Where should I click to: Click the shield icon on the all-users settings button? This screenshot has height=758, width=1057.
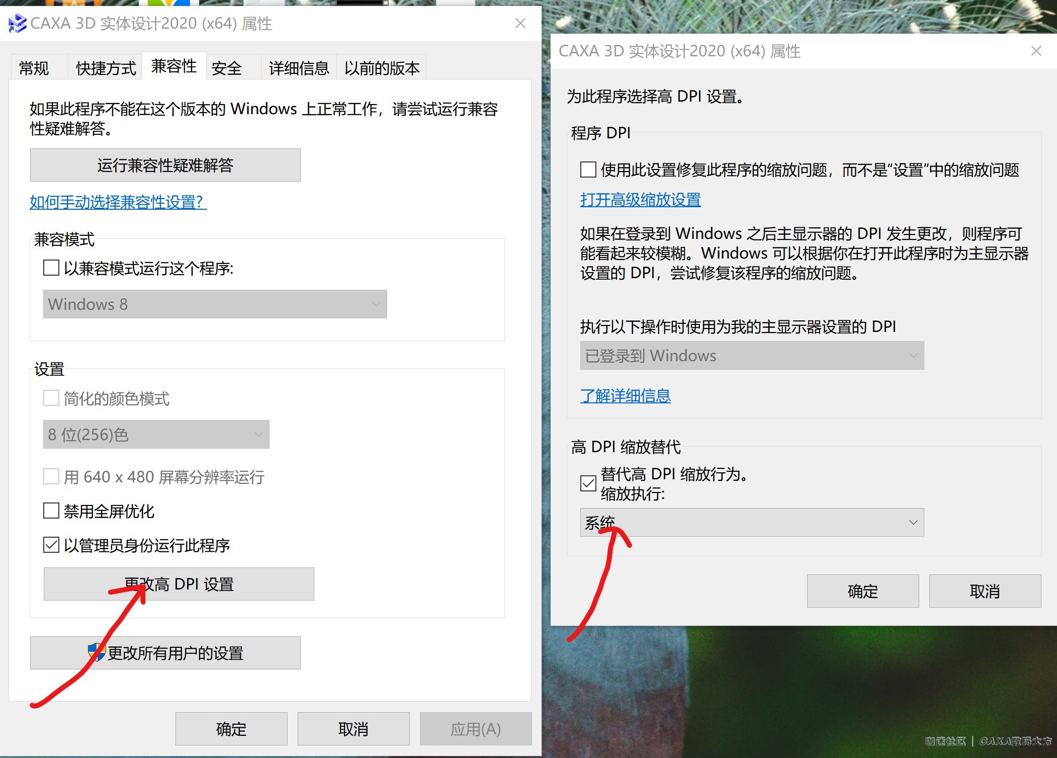(97, 652)
